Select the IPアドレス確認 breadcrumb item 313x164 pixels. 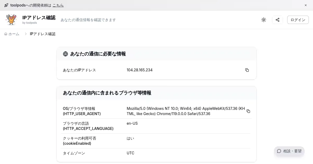pos(43,34)
